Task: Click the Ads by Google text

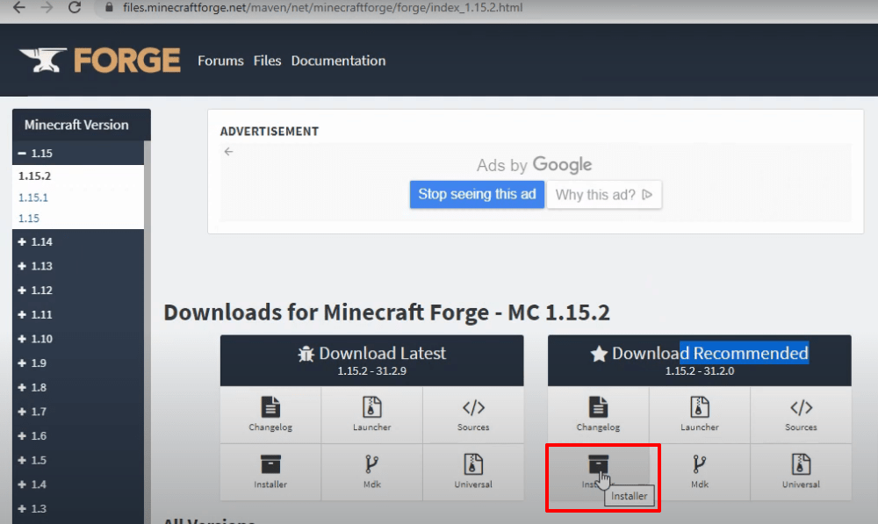Action: [x=534, y=165]
